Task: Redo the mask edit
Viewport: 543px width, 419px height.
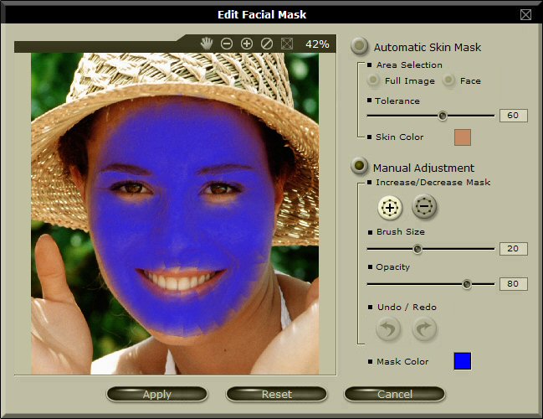Action: tap(425, 329)
